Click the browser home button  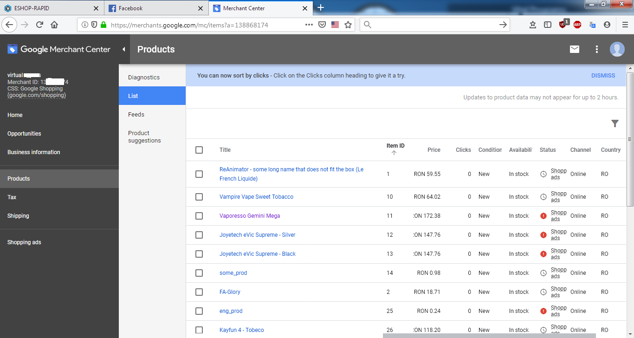[x=54, y=25]
